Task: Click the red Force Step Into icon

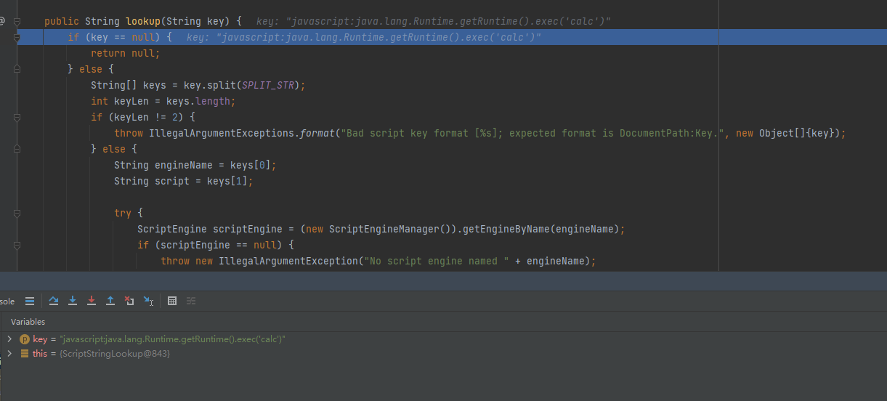Action: coord(92,301)
